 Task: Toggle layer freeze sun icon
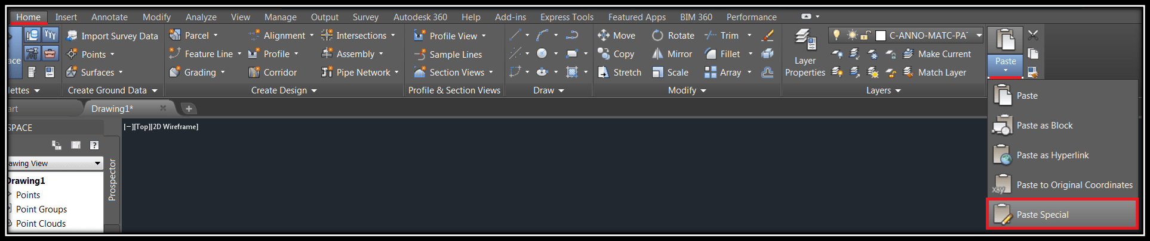click(x=852, y=35)
